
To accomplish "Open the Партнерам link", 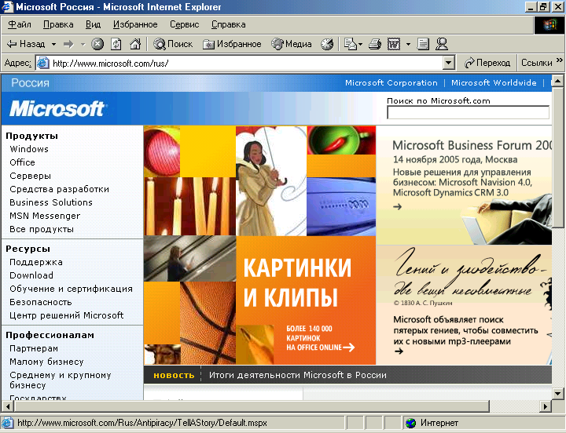I will tap(34, 349).
